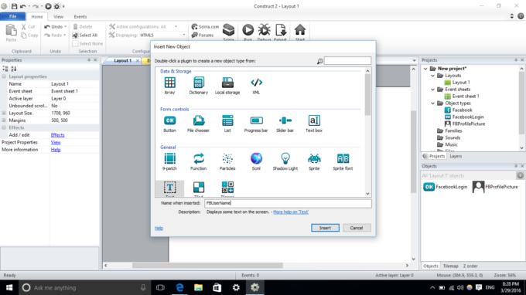The width and height of the screenshot is (526, 295).
Task: Open the More help on 'Text' link
Action: (291, 212)
